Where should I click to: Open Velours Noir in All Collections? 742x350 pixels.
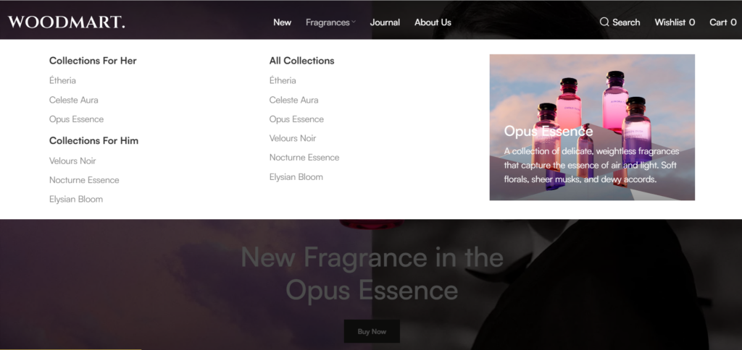point(293,138)
